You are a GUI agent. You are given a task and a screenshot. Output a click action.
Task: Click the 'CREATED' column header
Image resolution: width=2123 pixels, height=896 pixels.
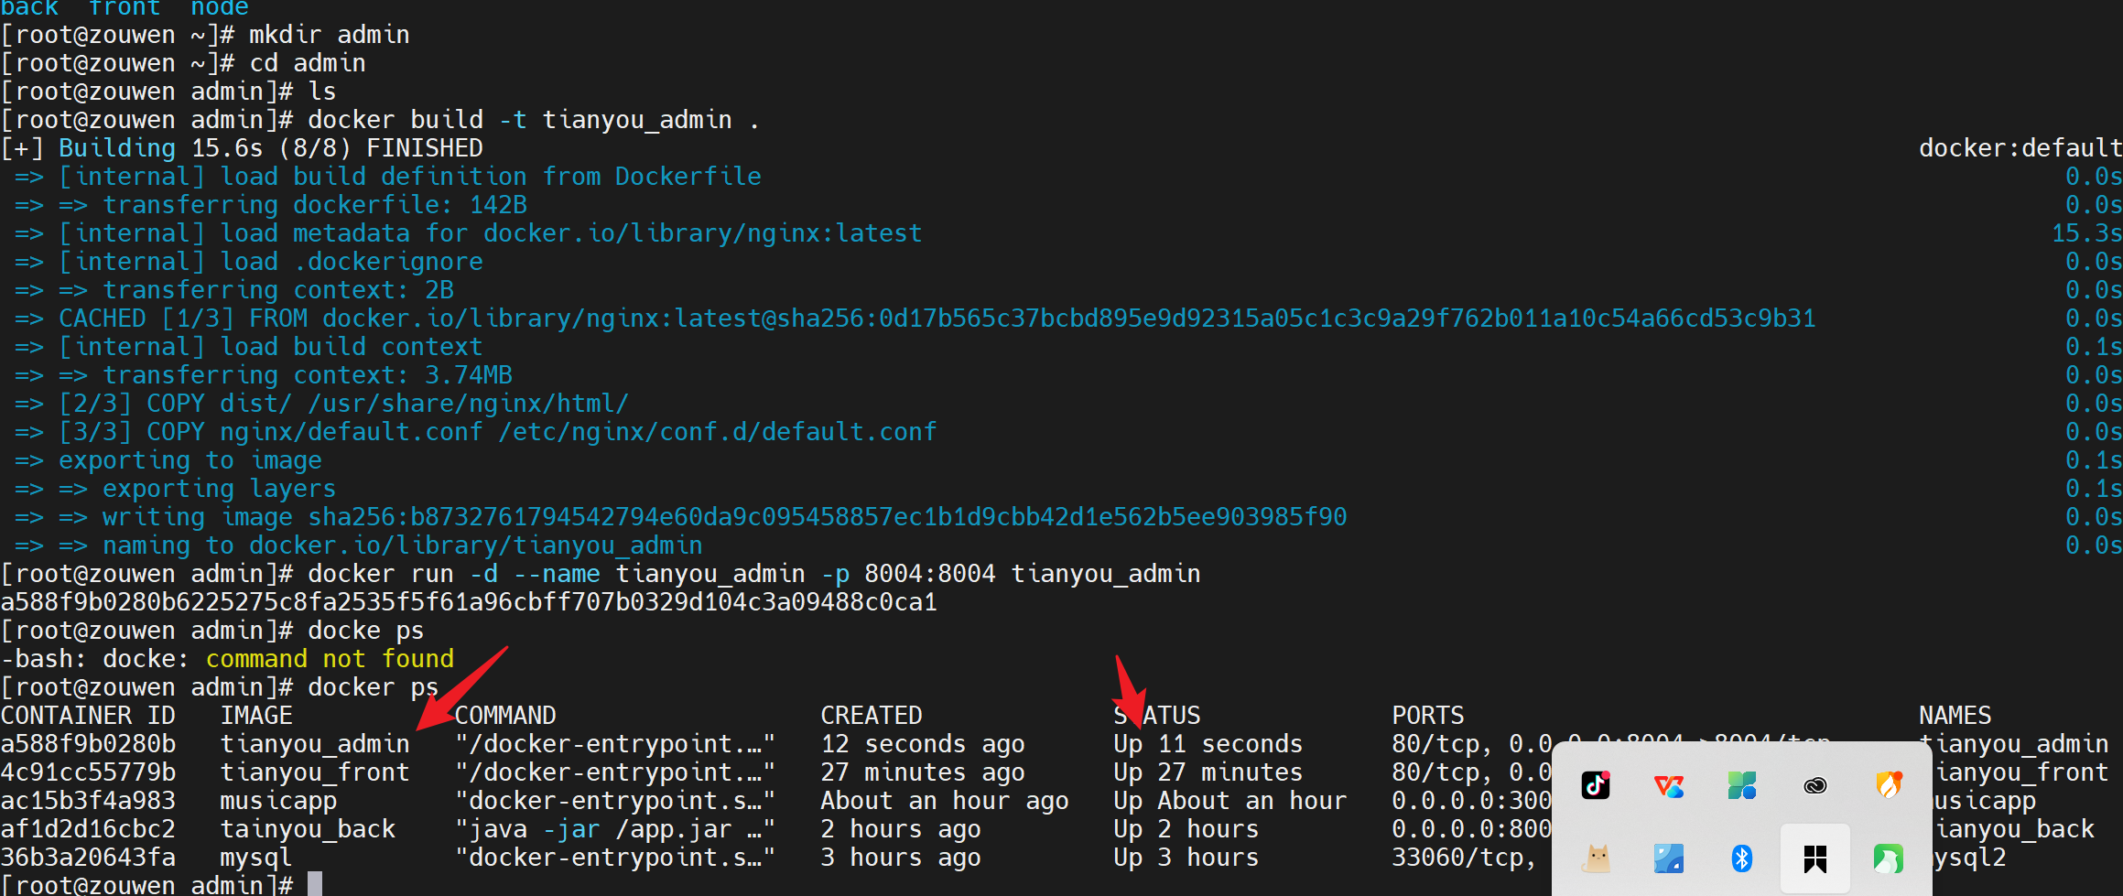point(872,716)
